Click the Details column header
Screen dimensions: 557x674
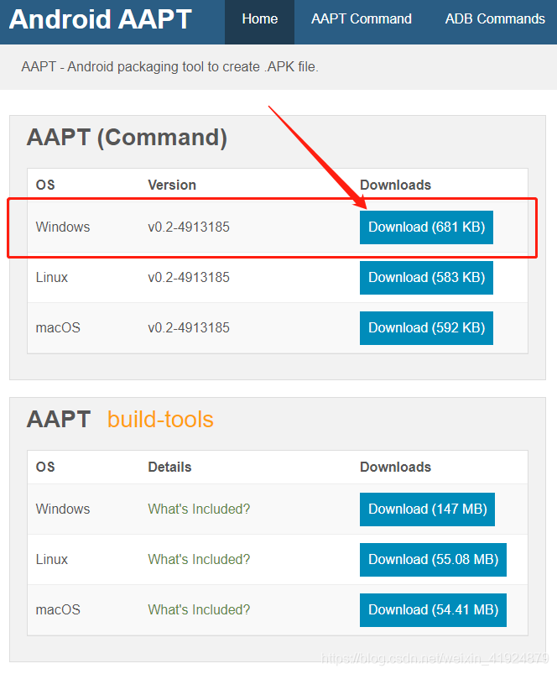pos(169,467)
